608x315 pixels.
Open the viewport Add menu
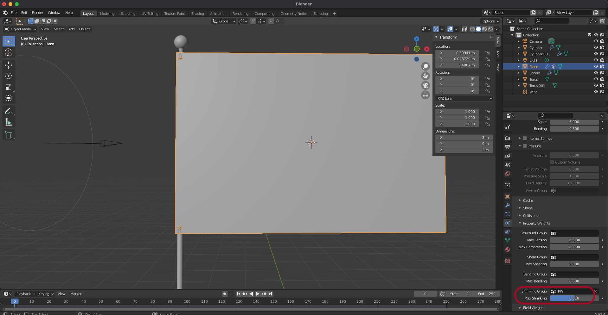72,29
